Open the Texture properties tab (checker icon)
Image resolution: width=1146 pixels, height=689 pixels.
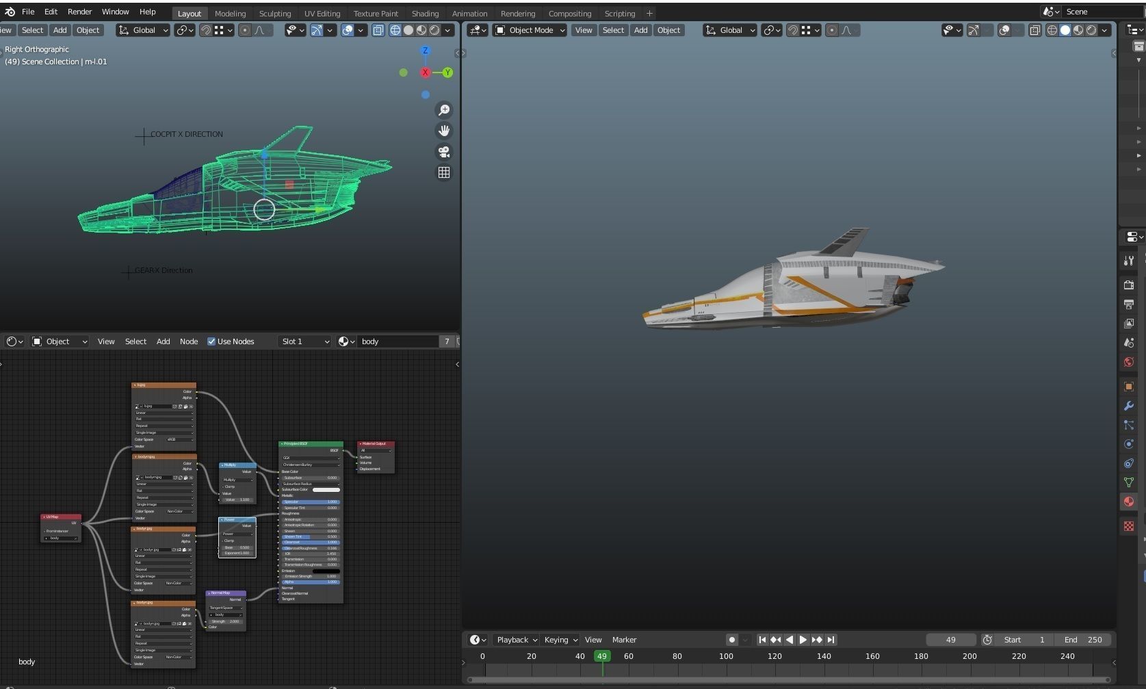pyautogui.click(x=1129, y=526)
